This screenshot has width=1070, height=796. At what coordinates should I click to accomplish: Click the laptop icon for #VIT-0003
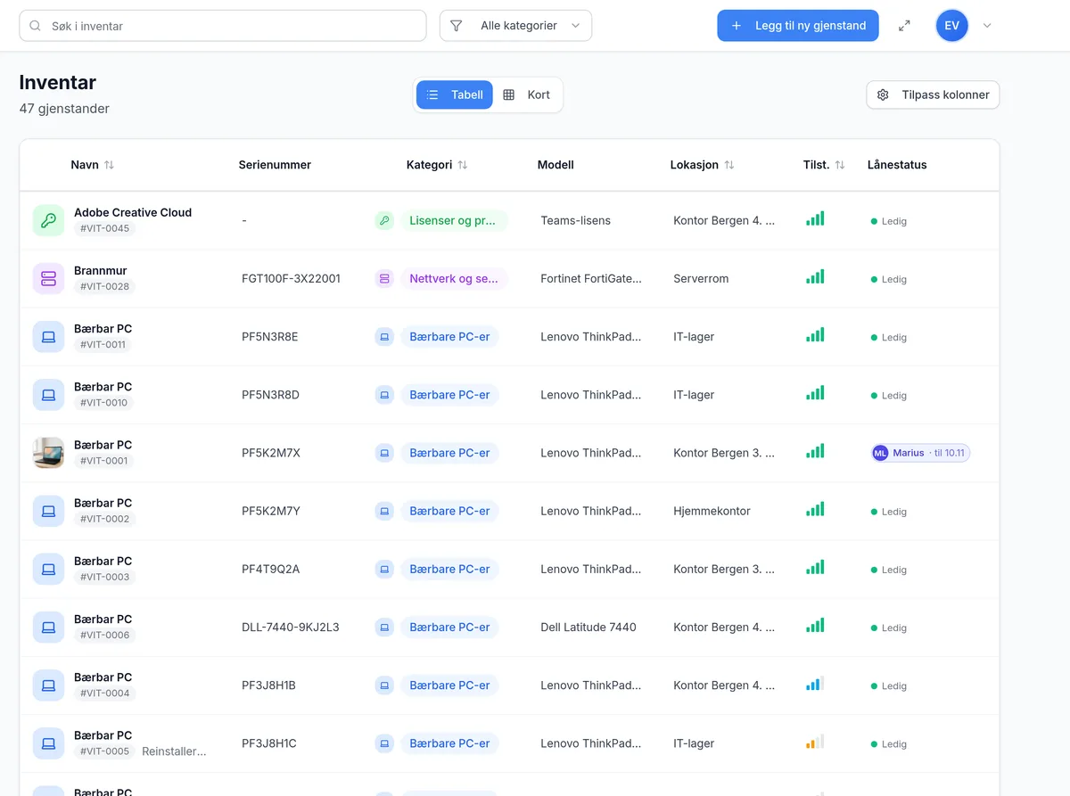tap(48, 569)
